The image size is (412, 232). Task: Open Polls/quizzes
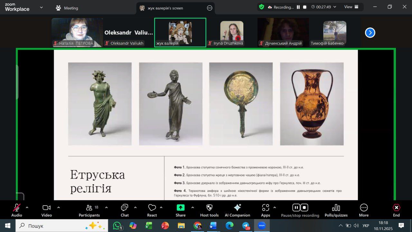336,210
